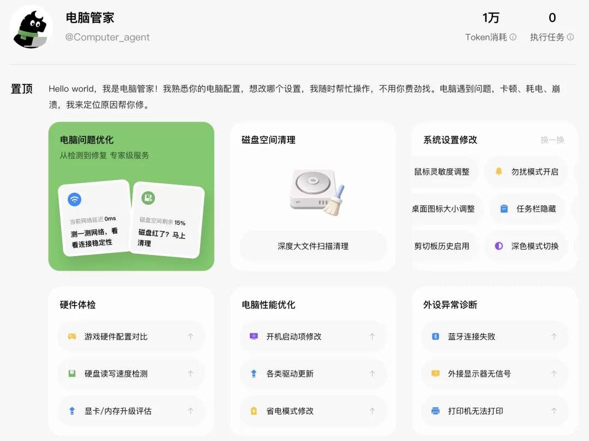Screen dimensions: 589x441
Task: Click the blue Wi-Fi icon on network card
Action: (x=74, y=199)
